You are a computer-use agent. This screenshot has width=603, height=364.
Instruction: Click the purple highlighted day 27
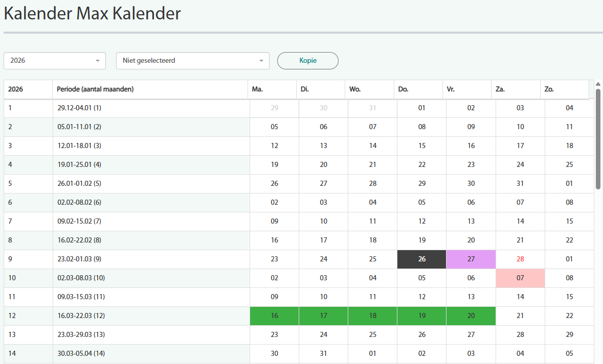click(x=471, y=259)
